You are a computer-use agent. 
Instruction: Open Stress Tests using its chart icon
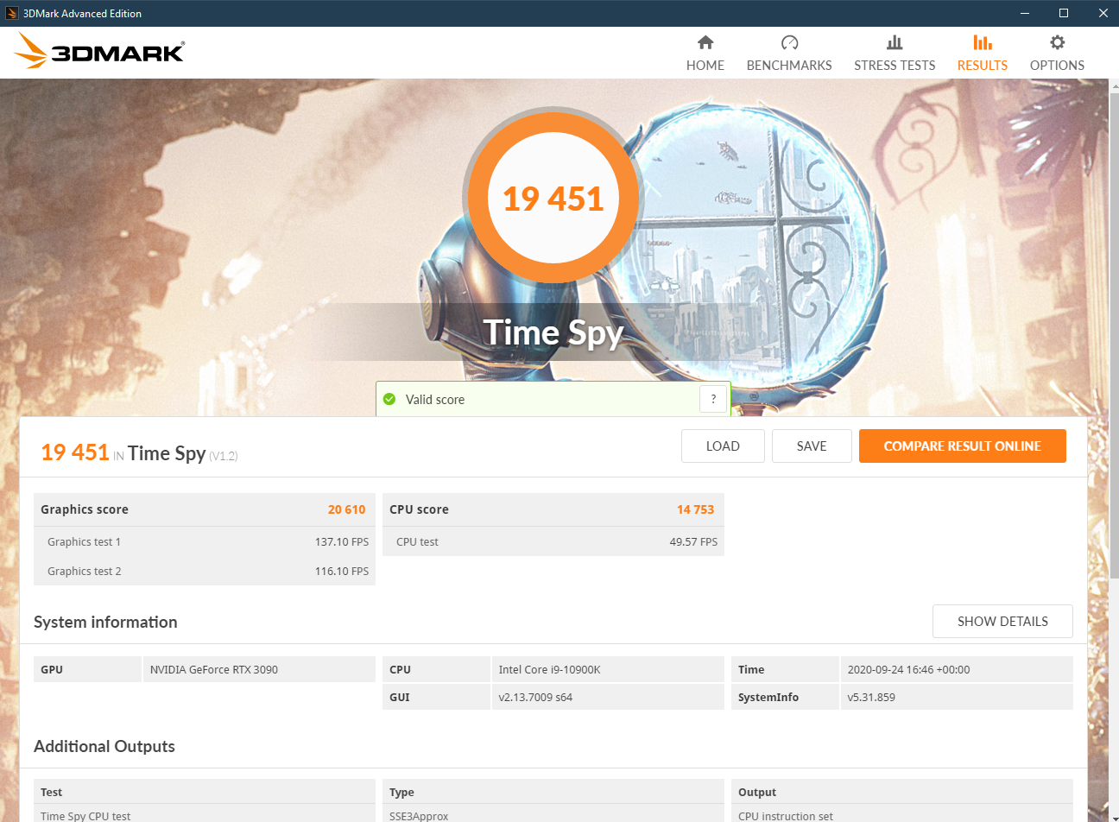(895, 41)
